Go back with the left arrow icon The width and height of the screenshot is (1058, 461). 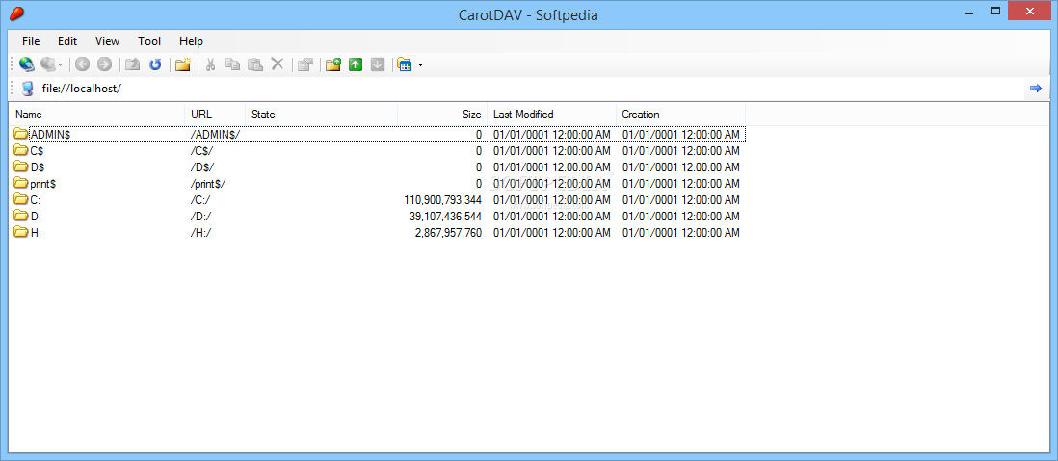[x=82, y=64]
